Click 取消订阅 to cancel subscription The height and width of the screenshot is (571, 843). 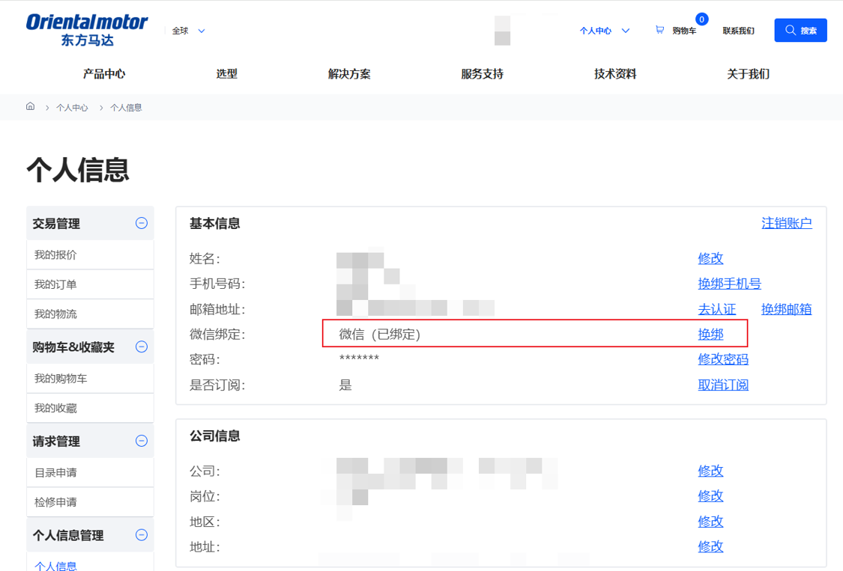click(x=723, y=384)
